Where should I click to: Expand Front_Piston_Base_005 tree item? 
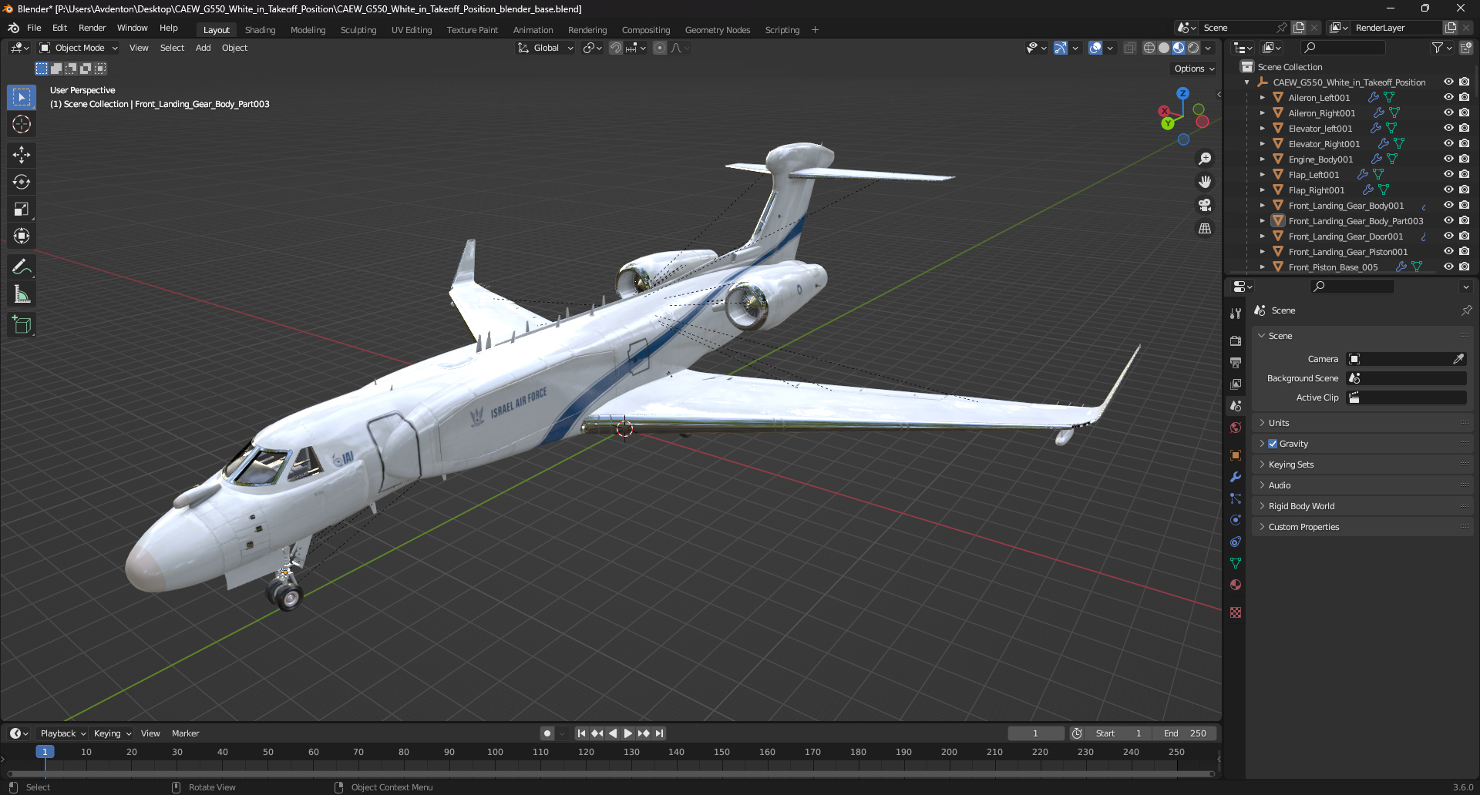click(1262, 267)
